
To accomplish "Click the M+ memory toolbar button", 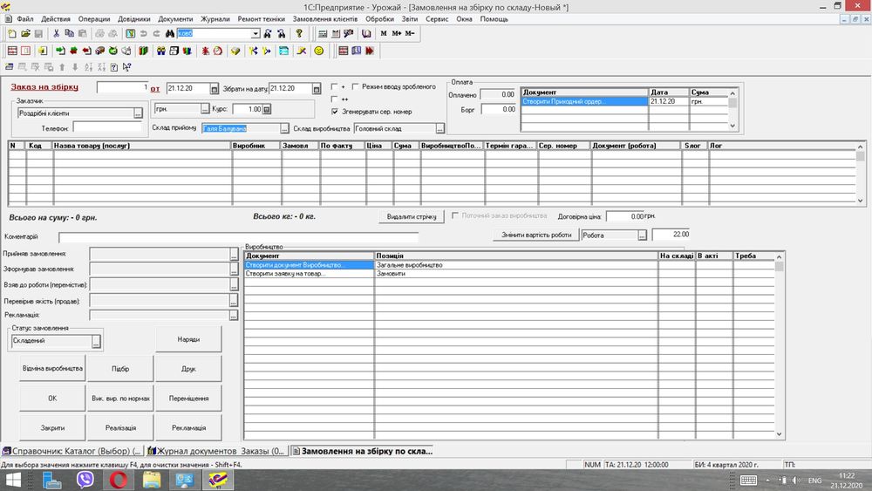I will click(397, 33).
